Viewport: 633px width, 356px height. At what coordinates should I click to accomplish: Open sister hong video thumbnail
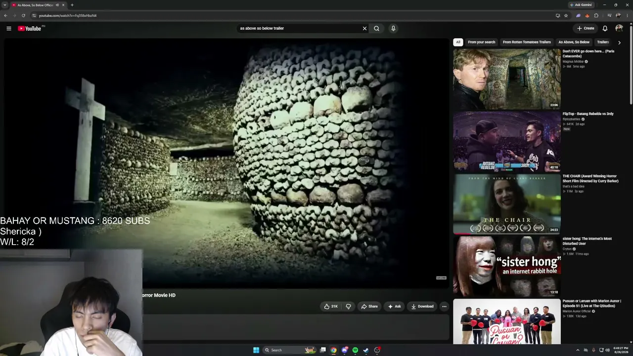tap(507, 267)
